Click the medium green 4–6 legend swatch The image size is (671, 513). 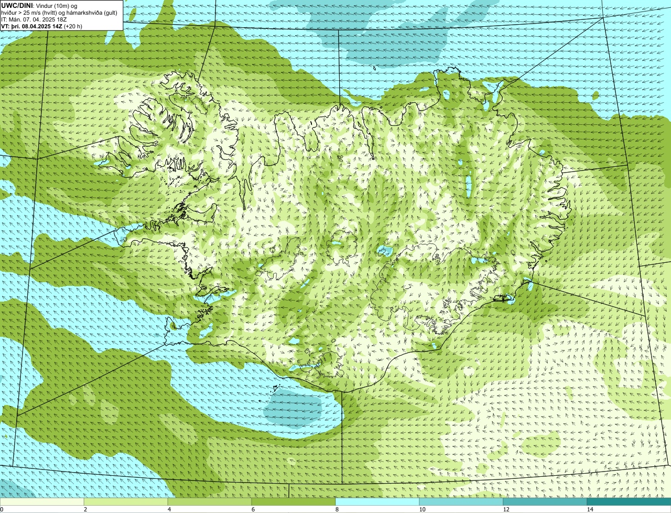[x=210, y=502]
